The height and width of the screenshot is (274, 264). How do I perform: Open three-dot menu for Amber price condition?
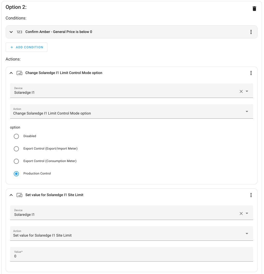251,32
